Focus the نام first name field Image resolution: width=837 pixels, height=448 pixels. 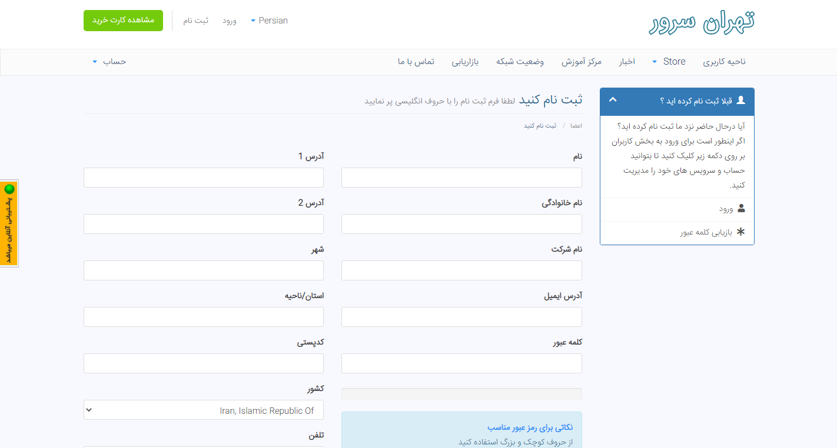(461, 178)
